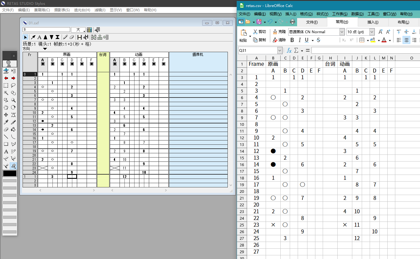Toggle bold formatting in Calc
The width and height of the screenshot is (420, 259).
pos(292,40)
